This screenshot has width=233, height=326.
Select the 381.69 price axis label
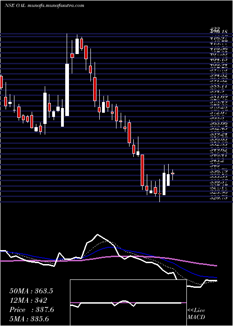[x=218, y=97]
